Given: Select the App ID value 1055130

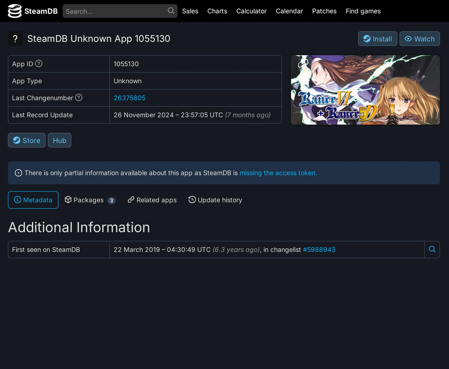Looking at the screenshot, I should pyautogui.click(x=126, y=64).
